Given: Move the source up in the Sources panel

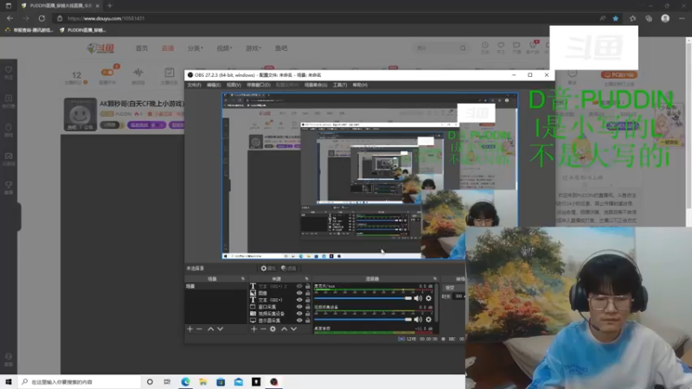Looking at the screenshot, I should coord(285,329).
